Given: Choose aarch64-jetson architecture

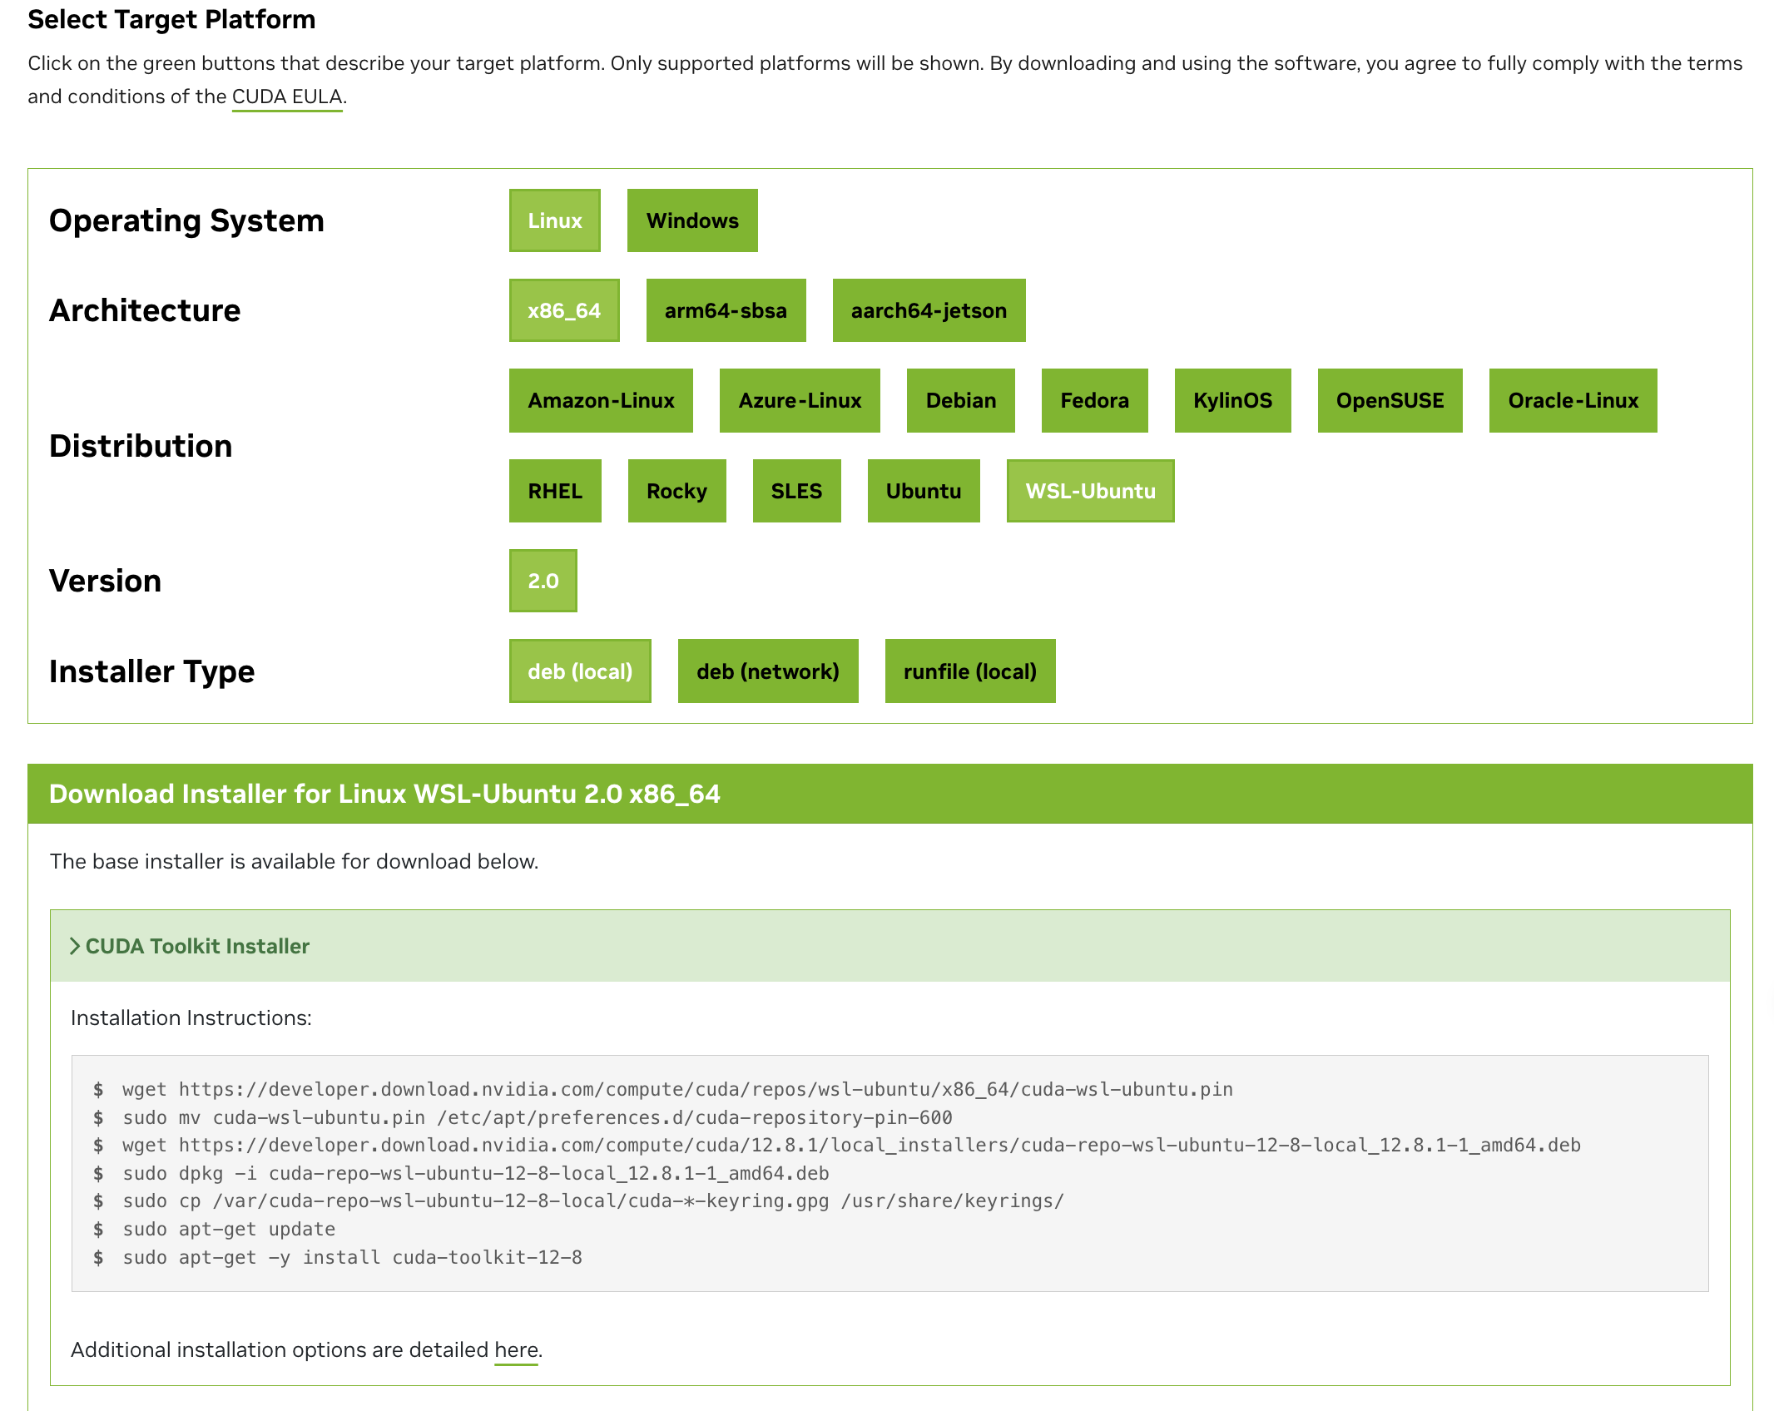Looking at the screenshot, I should tap(929, 310).
